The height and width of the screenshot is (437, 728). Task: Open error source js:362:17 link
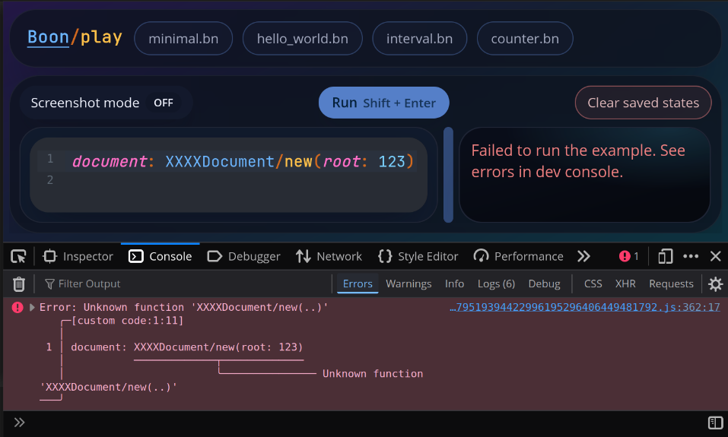point(584,308)
